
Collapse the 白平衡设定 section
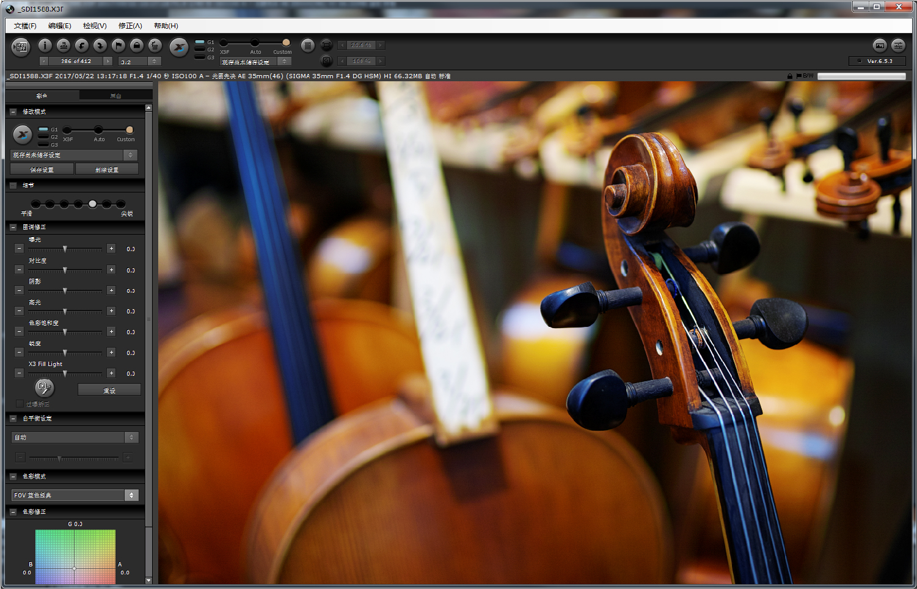point(13,419)
